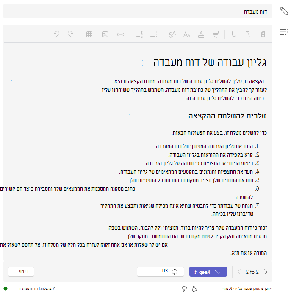The width and height of the screenshot is (291, 295).
Task: Click the intro paragraph starting בהקצאה זו
Action: coord(184,90)
